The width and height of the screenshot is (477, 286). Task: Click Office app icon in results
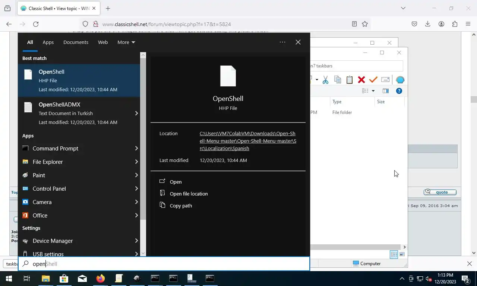click(25, 215)
